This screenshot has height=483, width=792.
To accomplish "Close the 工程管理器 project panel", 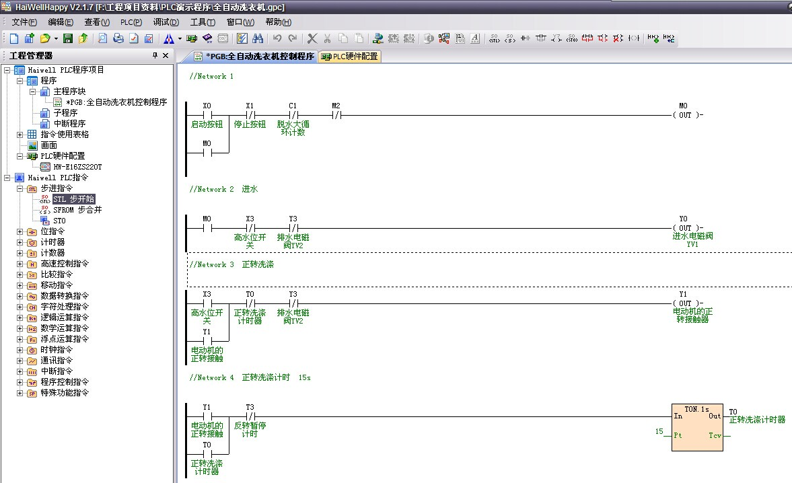I will (166, 56).
